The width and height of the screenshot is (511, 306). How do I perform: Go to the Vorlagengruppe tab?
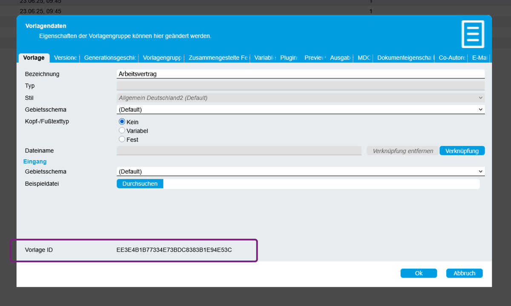162,58
